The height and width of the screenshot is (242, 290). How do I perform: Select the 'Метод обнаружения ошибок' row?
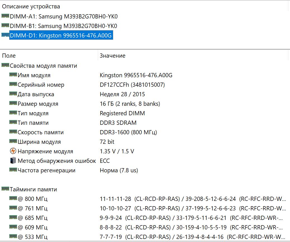tap(57, 161)
